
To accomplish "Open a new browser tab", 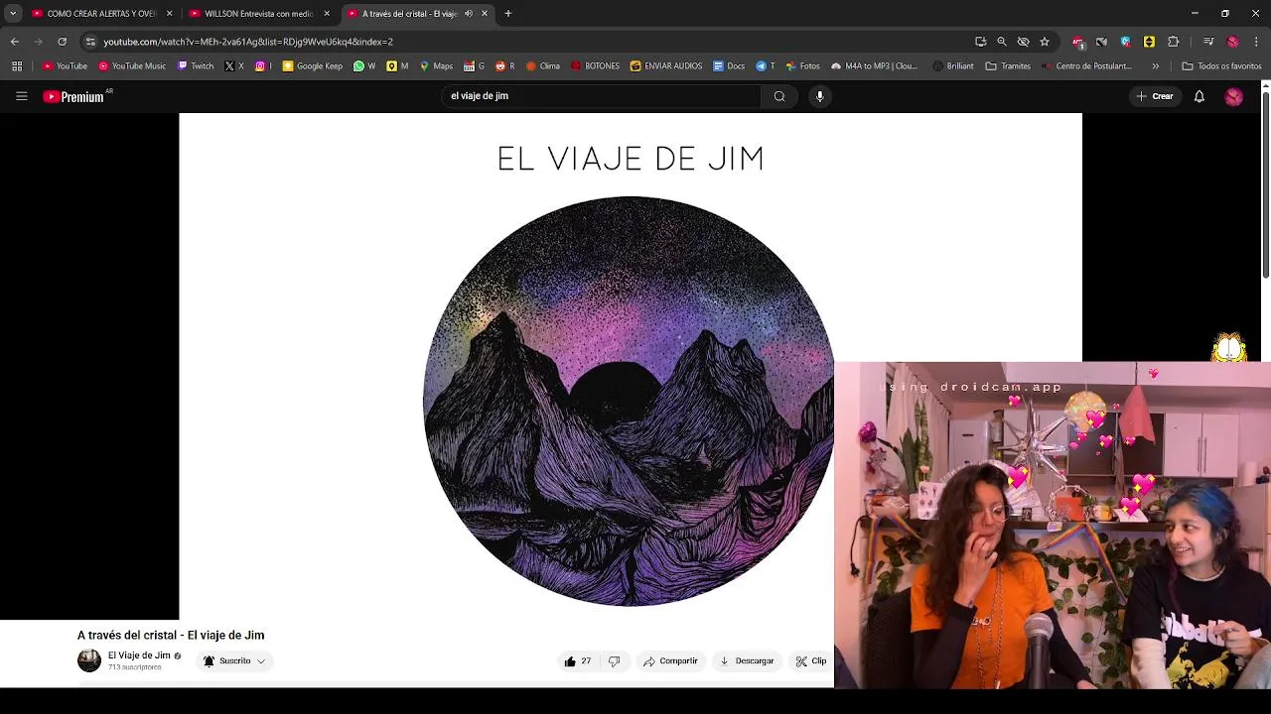I will click(x=508, y=14).
